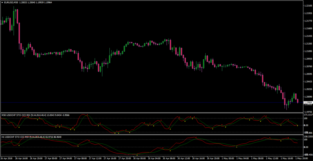Click the 1.20425 price scale value

click(308, 81)
